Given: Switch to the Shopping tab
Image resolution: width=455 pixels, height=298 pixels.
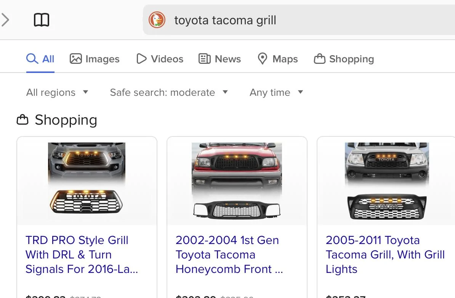Looking at the screenshot, I should click(x=344, y=59).
